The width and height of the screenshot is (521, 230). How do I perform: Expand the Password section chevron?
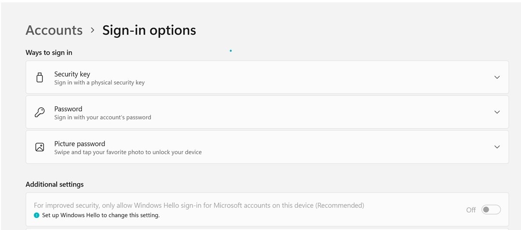click(x=497, y=112)
